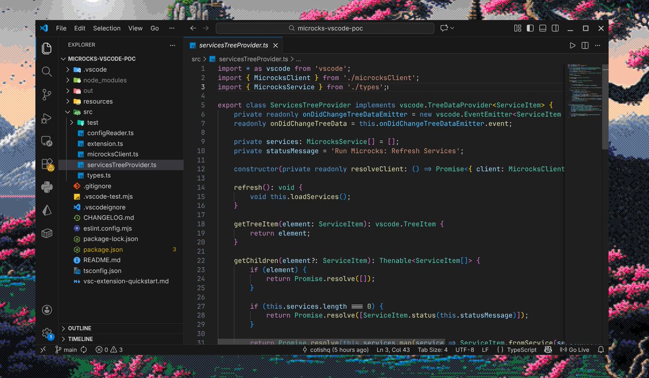Click the Copilot status icon in the status bar
649x378 pixels.
[548, 350]
